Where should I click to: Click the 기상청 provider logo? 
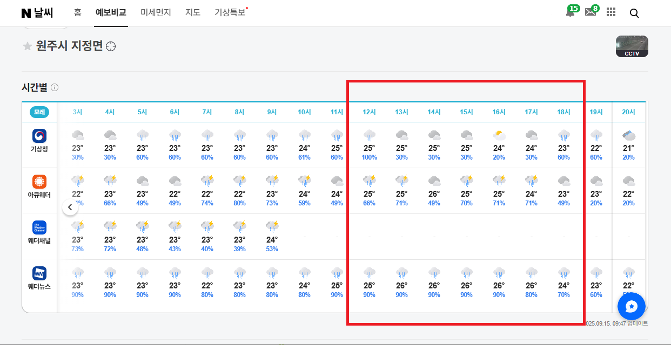point(39,136)
